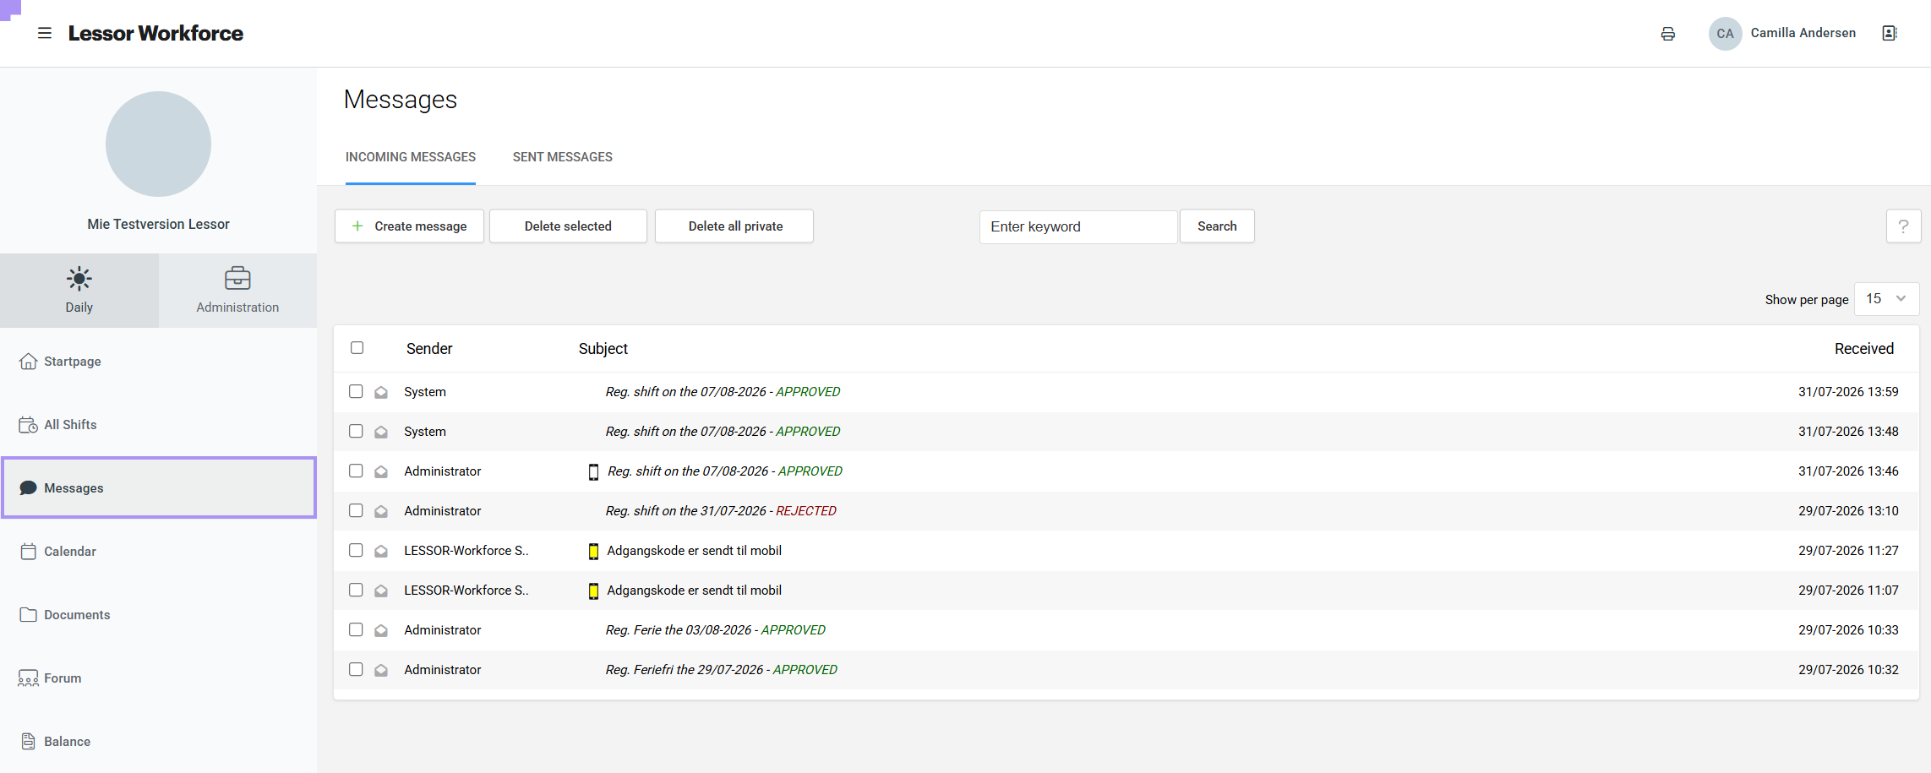Click the All Shifts calendar-clock icon
This screenshot has width=1931, height=773.
(28, 425)
